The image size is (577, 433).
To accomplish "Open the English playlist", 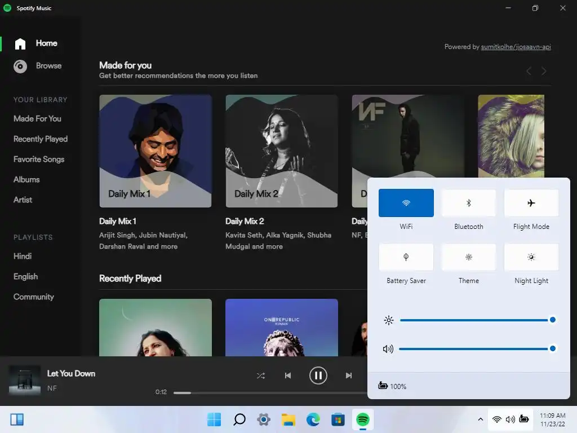I will 25,276.
